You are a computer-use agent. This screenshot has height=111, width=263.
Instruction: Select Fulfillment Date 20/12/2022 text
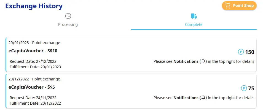(x=35, y=103)
